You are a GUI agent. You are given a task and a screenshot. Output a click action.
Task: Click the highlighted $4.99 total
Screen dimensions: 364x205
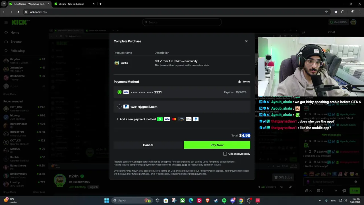[245, 136]
